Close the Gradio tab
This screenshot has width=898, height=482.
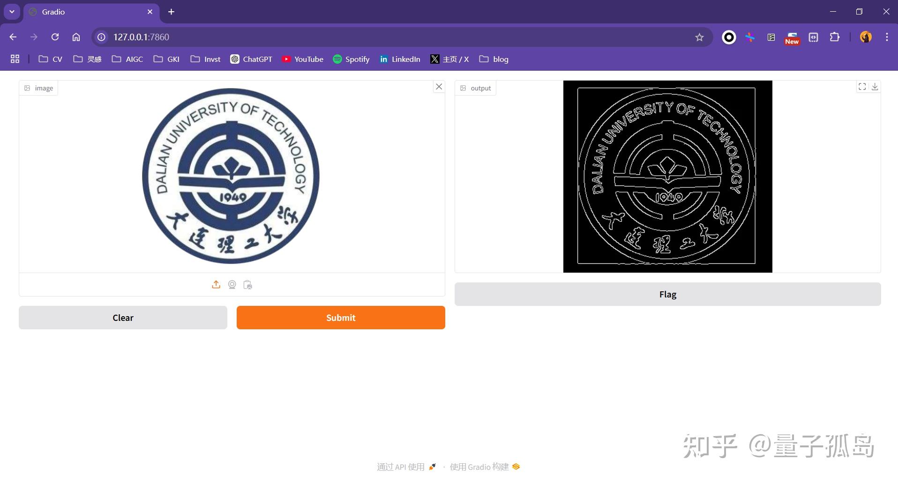150,12
